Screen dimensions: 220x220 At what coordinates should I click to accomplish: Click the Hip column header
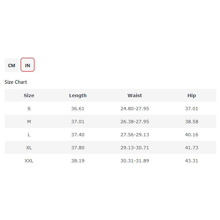point(192,95)
